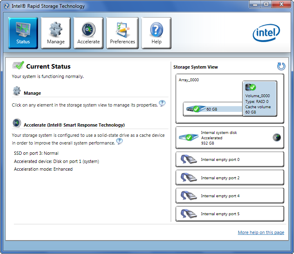Open the More help on this page link
This screenshot has width=294, height=254.
click(x=261, y=232)
